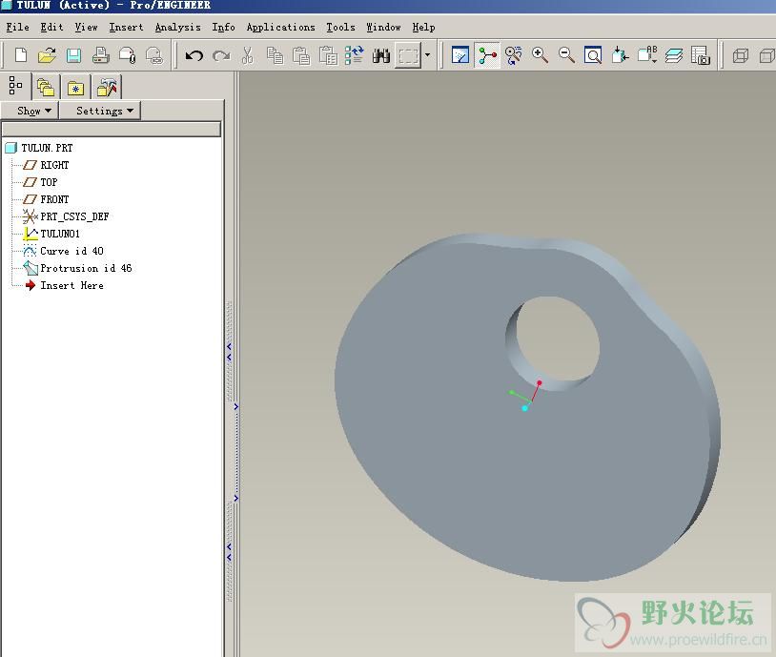Viewport: 776px width, 657px height.
Task: Open the layers display icon
Action: pyautogui.click(x=674, y=55)
